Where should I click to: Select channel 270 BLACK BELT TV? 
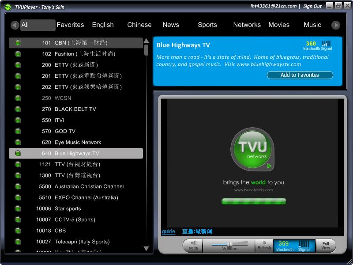click(76, 109)
